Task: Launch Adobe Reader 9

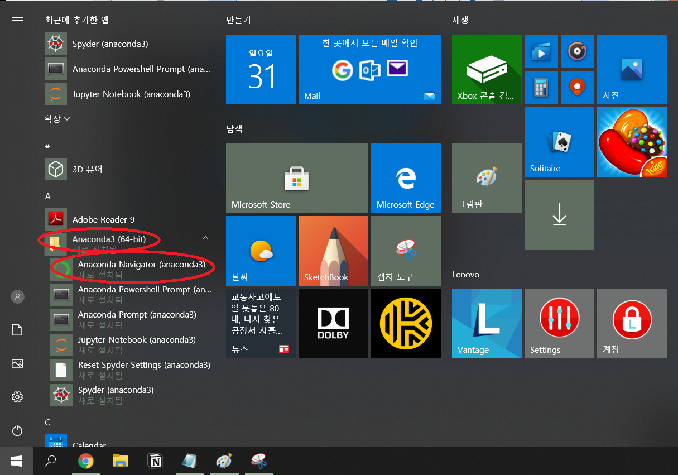Action: (128, 219)
